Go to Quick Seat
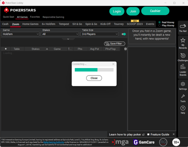The height and width of the screenshot is (147, 188). (x=9, y=17)
